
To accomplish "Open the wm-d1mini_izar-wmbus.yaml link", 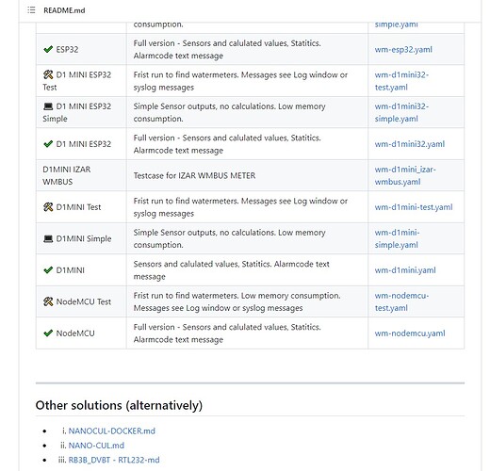I will (405, 175).
